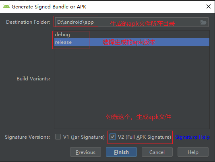Image resolution: width=215 pixels, height=162 pixels.
Task: Uncheck the V2 (Full APK Signature) checkbox
Action: coord(113,137)
